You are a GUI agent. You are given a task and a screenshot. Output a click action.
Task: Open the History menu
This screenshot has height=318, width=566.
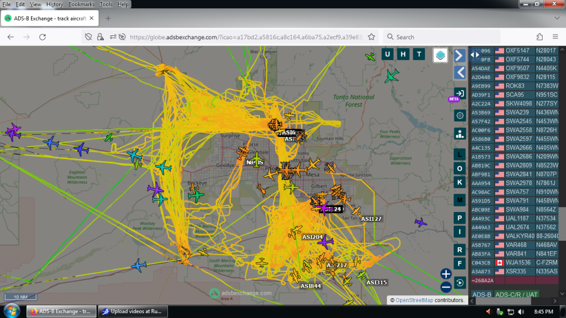(x=55, y=4)
